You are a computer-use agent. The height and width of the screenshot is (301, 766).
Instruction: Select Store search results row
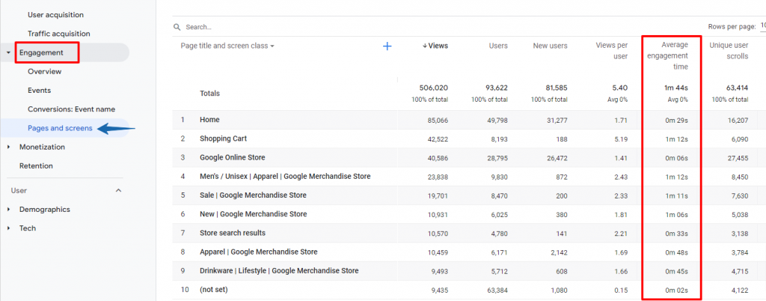coord(233,233)
